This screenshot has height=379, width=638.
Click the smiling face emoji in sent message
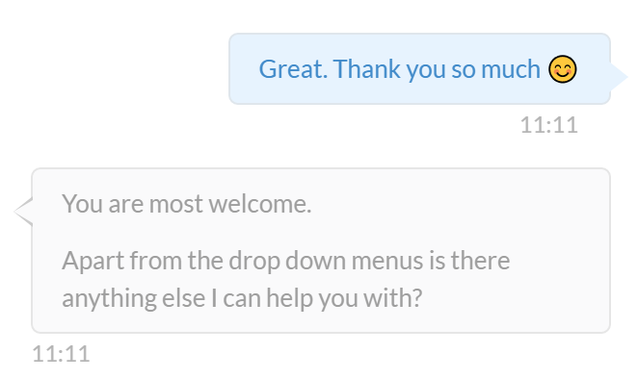[562, 69]
